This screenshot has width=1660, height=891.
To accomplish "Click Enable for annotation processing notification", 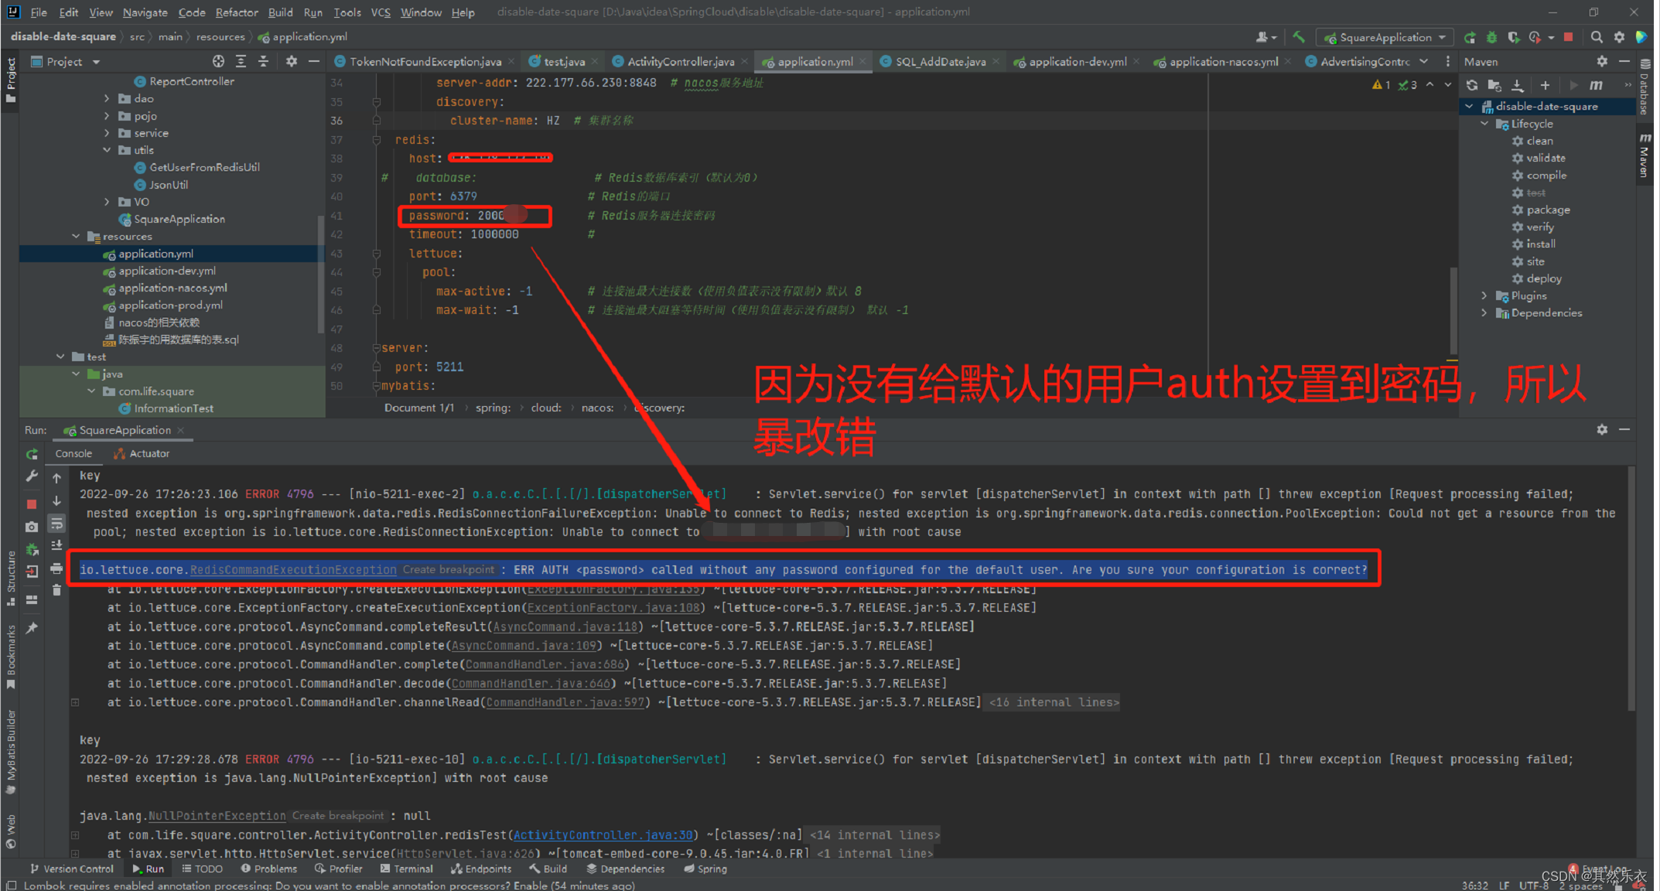I will [x=531, y=885].
